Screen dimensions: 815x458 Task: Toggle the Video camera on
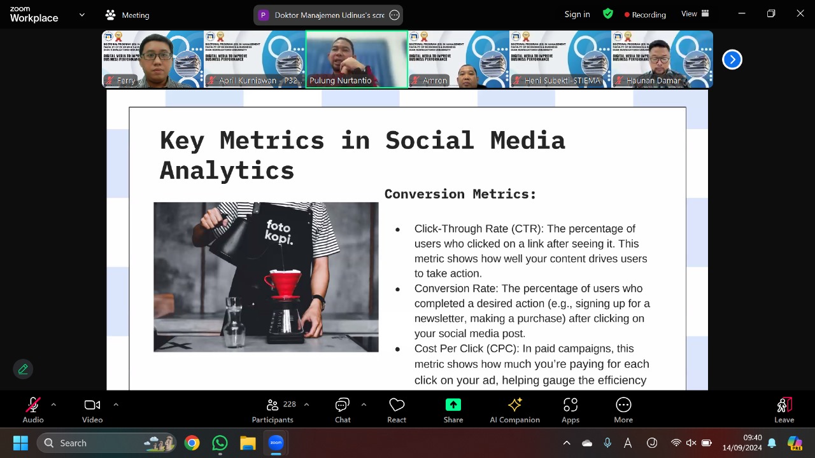pos(92,410)
